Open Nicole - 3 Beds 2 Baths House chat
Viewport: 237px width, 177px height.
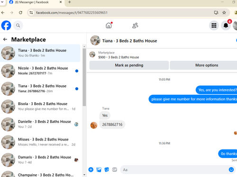pos(40,71)
